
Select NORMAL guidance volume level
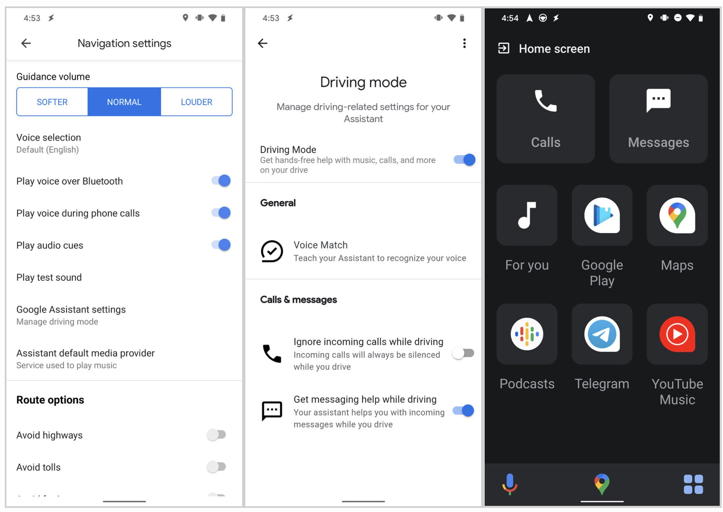tap(125, 101)
